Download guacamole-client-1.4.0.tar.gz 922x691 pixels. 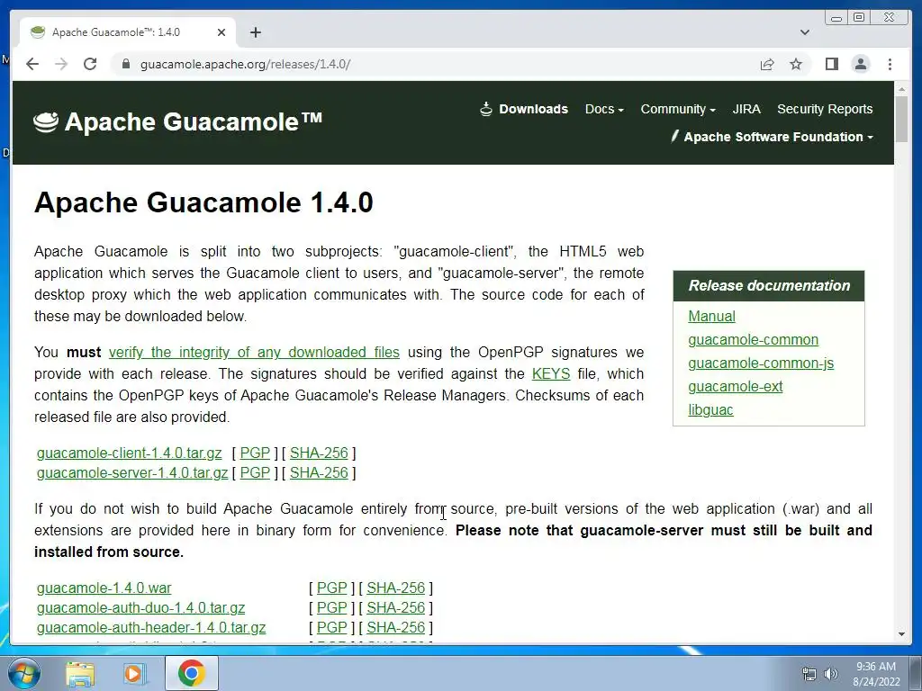(x=130, y=453)
